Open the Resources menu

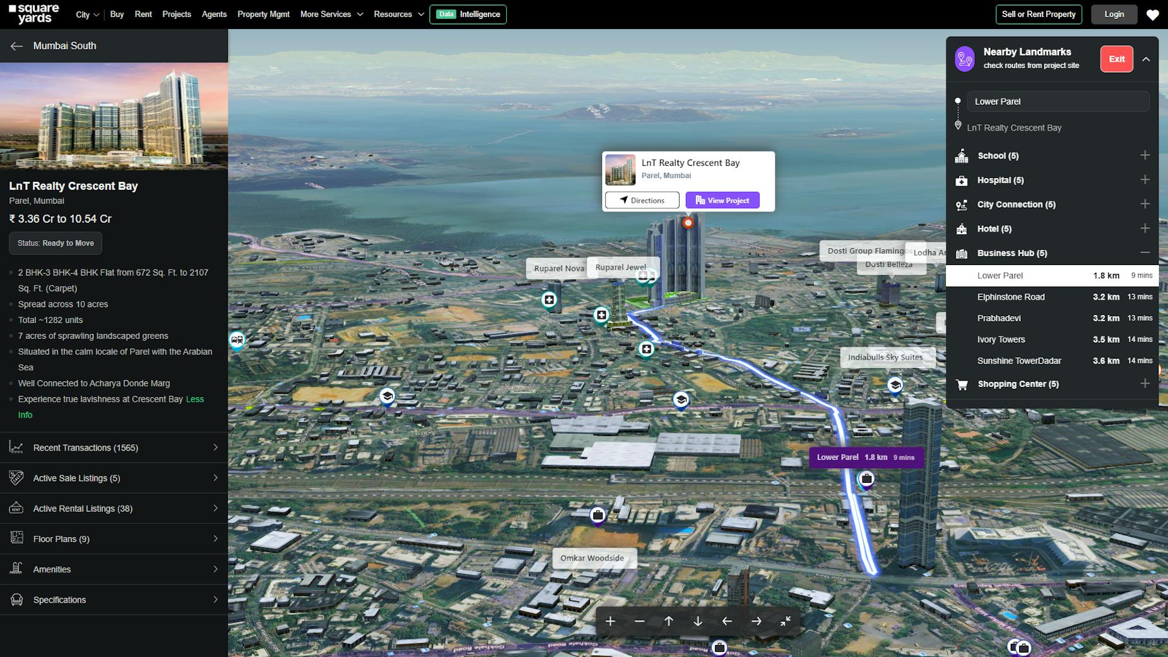(x=398, y=14)
